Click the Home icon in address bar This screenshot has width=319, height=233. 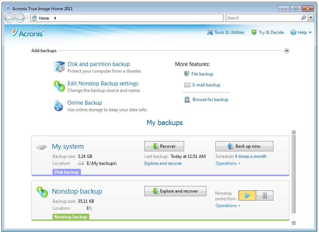point(34,18)
